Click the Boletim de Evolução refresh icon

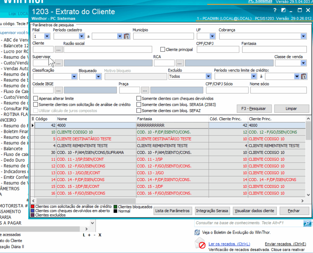pyautogui.click(x=197, y=232)
